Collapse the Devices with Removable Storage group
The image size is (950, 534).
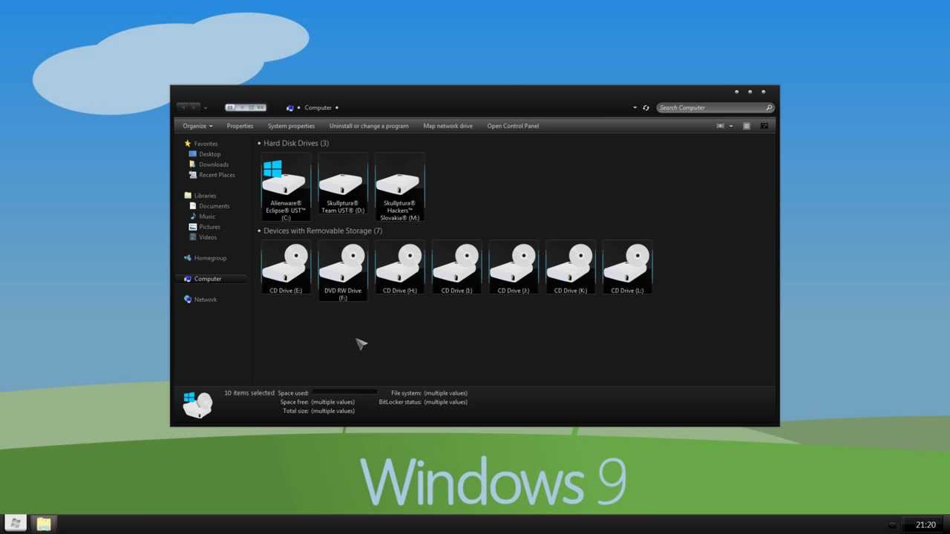coord(259,231)
